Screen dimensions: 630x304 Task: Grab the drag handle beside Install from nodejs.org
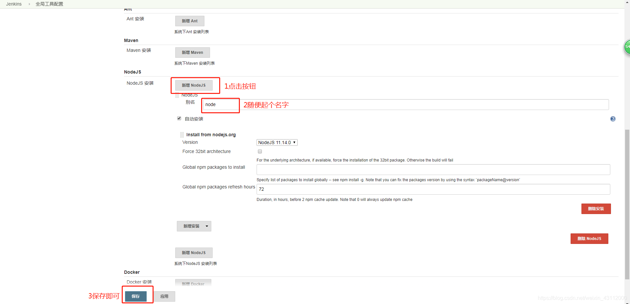pyautogui.click(x=182, y=135)
